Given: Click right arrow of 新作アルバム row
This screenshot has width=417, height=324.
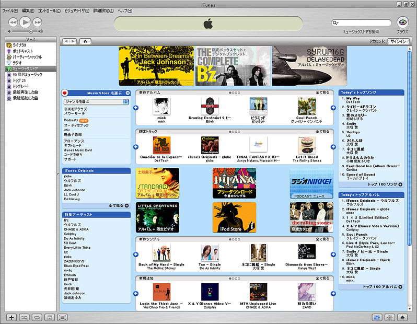Looking at the screenshot, I should pos(333,108).
